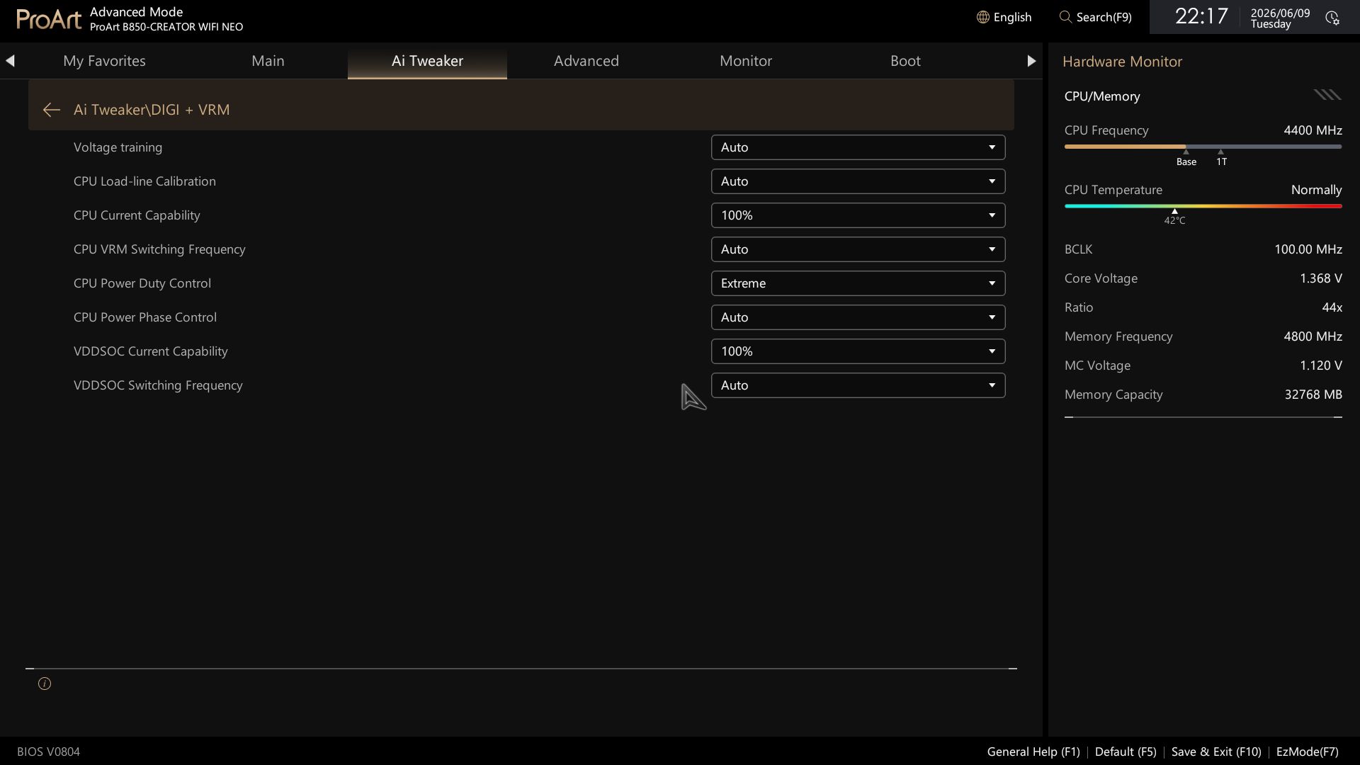
Task: Click the striped icon beside CPU/Memory
Action: (x=1327, y=95)
